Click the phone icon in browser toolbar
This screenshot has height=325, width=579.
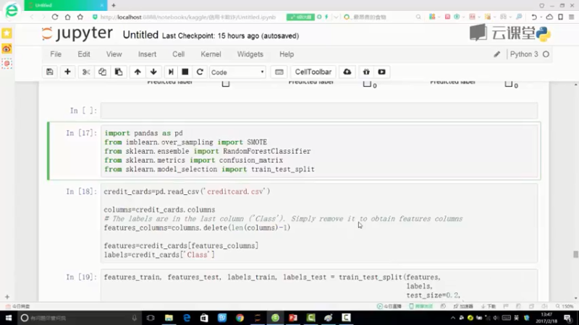tap(560, 17)
